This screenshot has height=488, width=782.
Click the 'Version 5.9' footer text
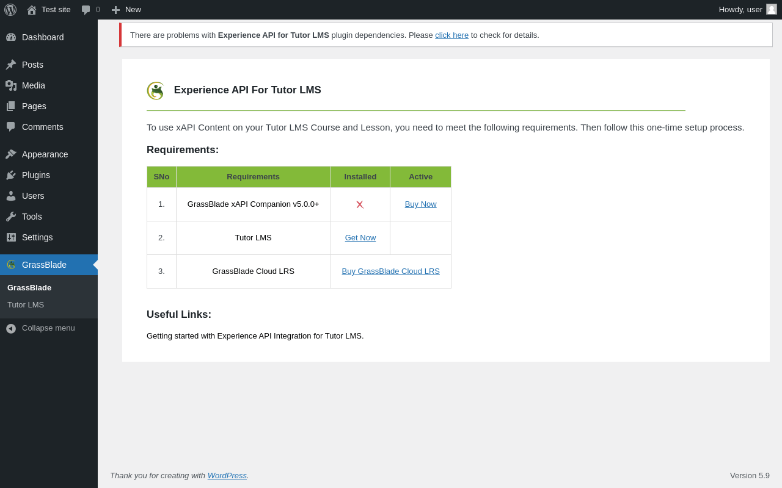point(750,475)
